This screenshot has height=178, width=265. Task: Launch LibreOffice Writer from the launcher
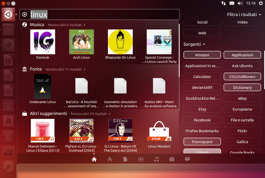tap(8, 60)
